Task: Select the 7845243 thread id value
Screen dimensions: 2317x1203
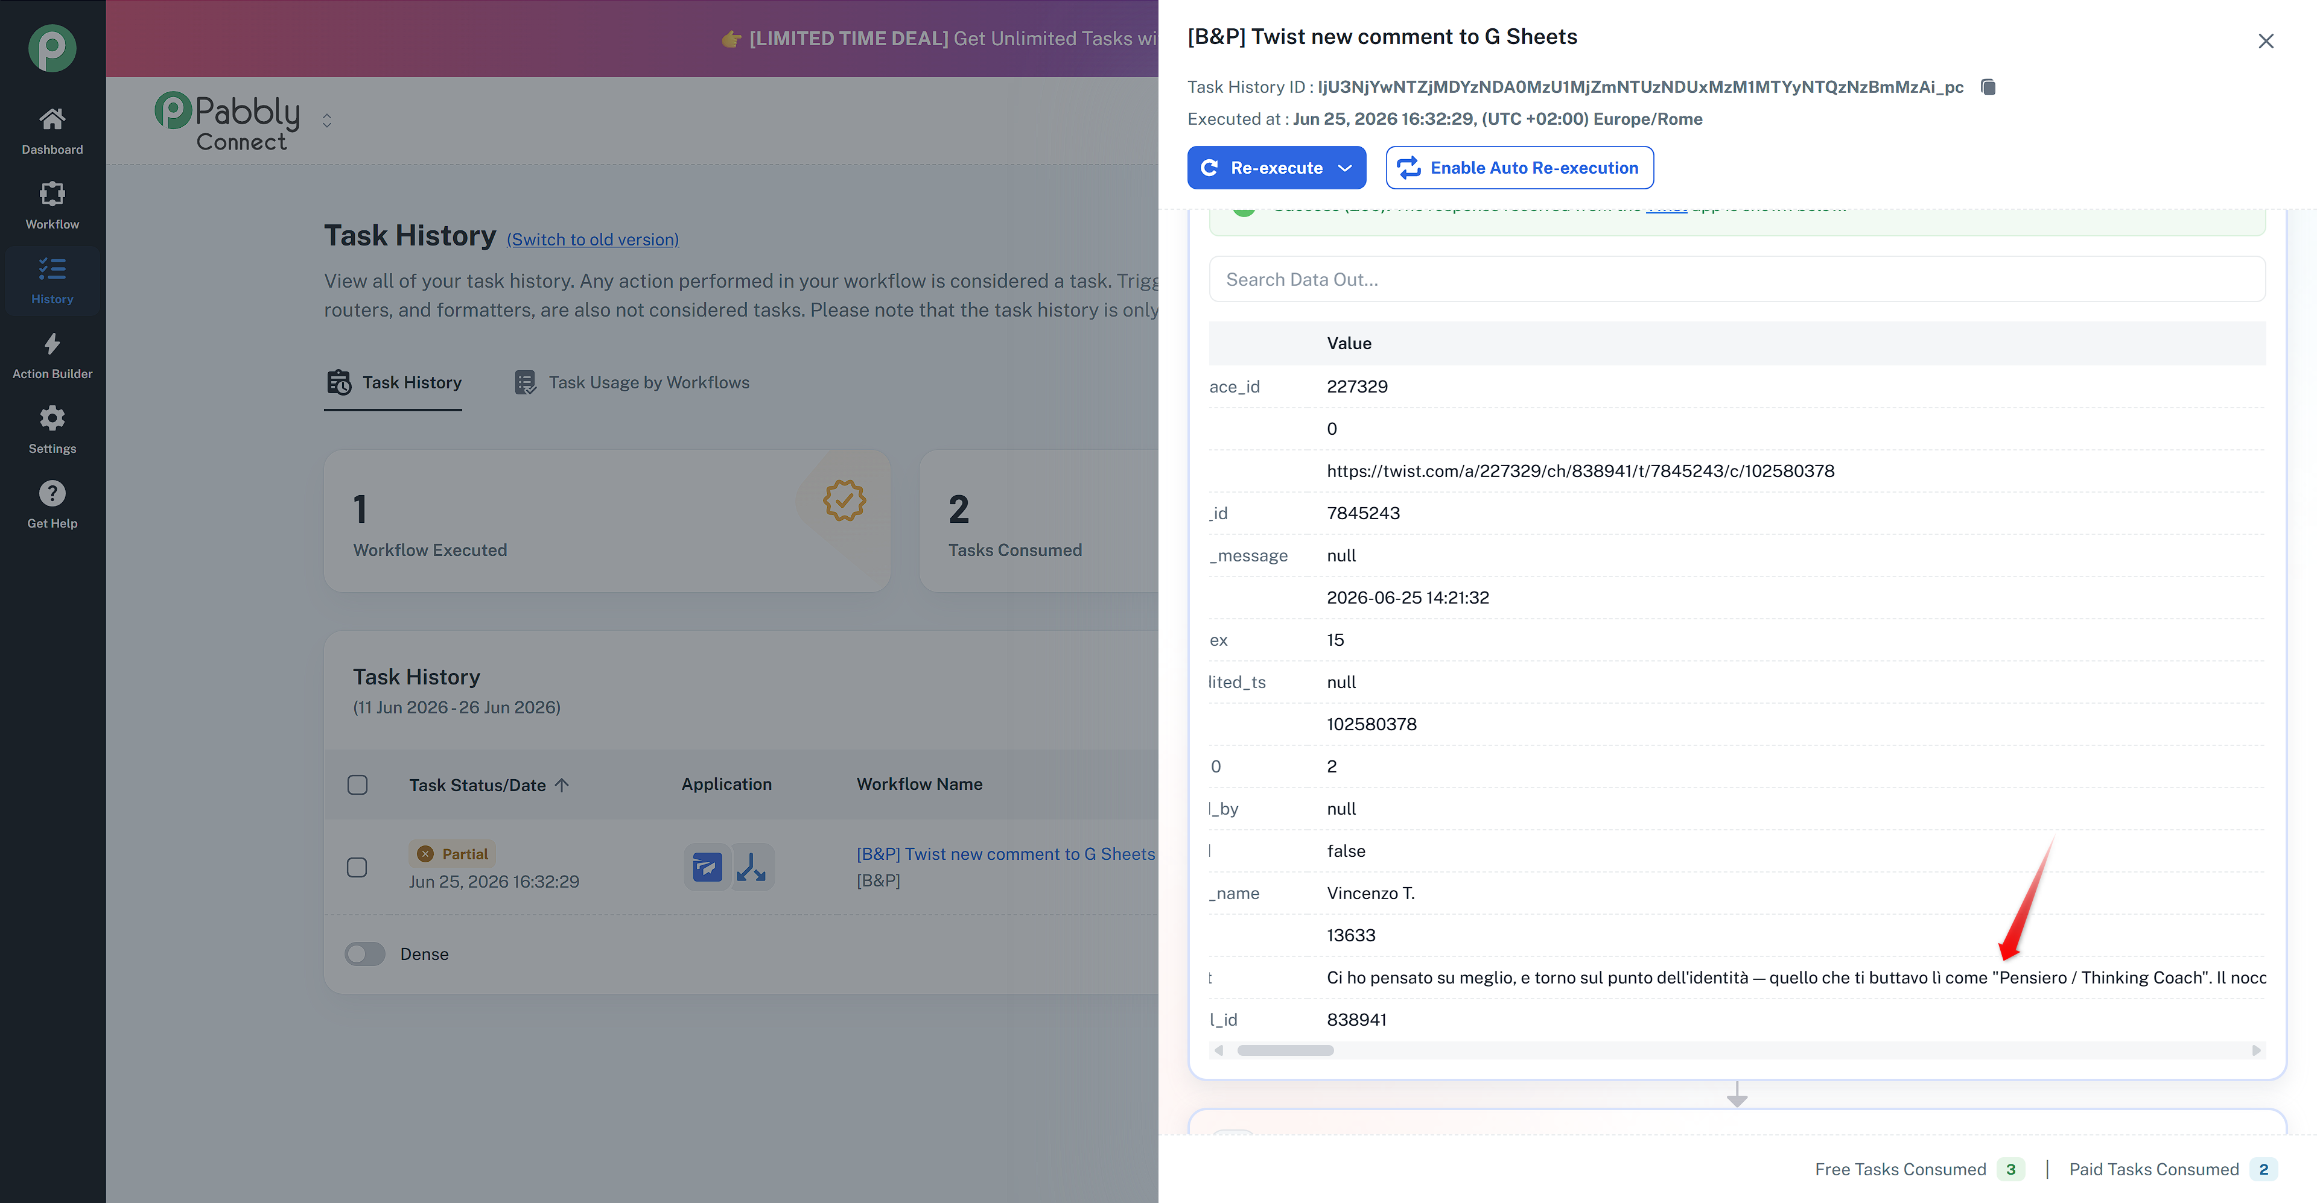Action: pyautogui.click(x=1364, y=513)
